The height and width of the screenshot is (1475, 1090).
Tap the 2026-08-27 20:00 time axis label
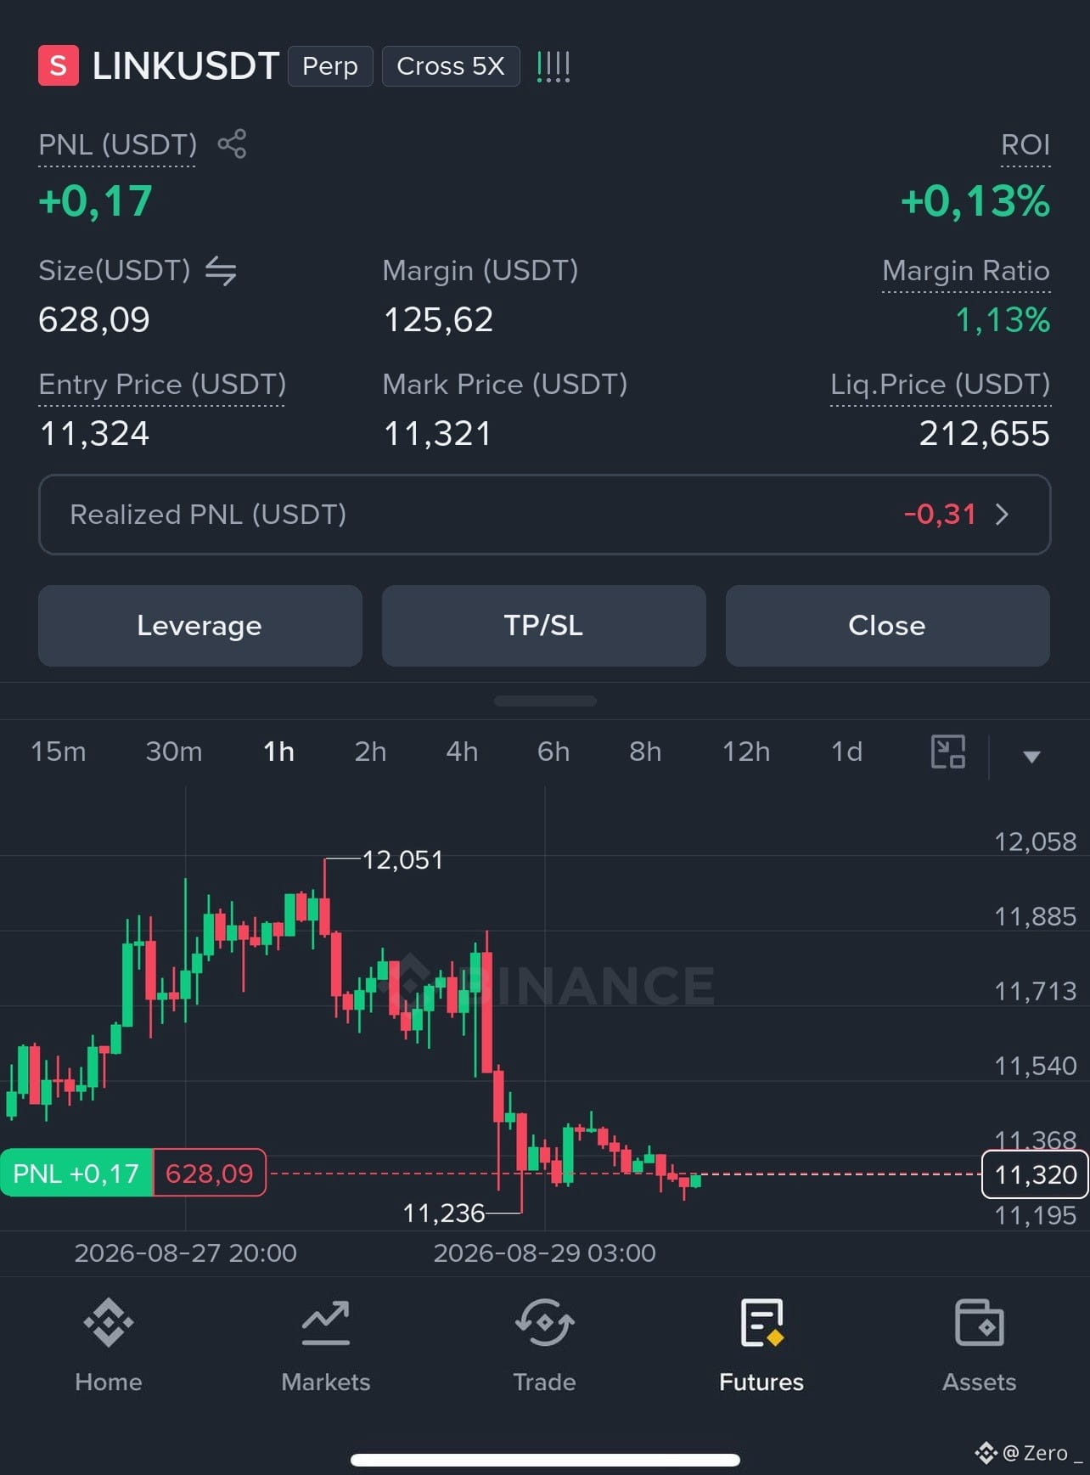186,1253
